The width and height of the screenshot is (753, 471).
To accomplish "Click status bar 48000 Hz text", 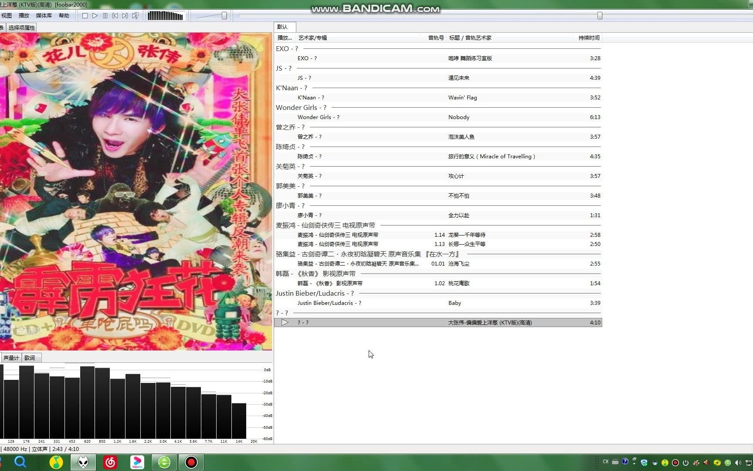I will pos(15,449).
